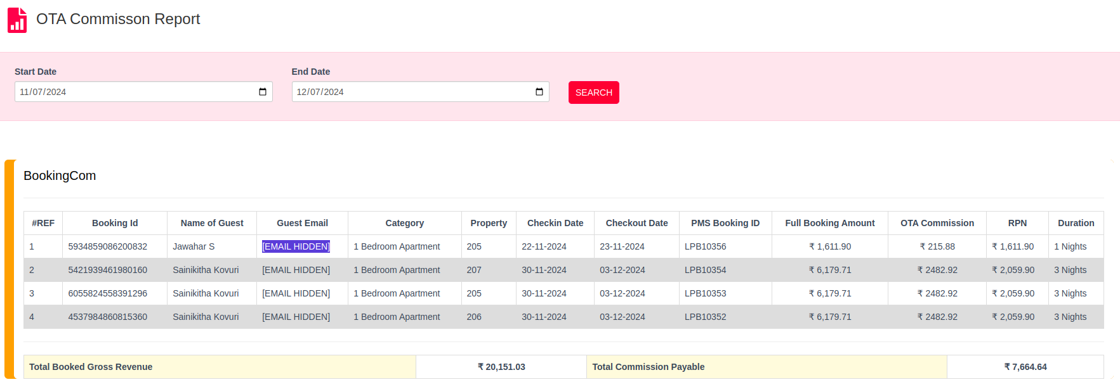Click PMS booking ID LPB10356
1120x382 pixels.
(706, 246)
